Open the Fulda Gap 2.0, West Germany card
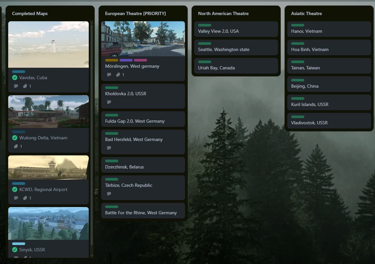Screen dimensions: 375x264 point(143,119)
